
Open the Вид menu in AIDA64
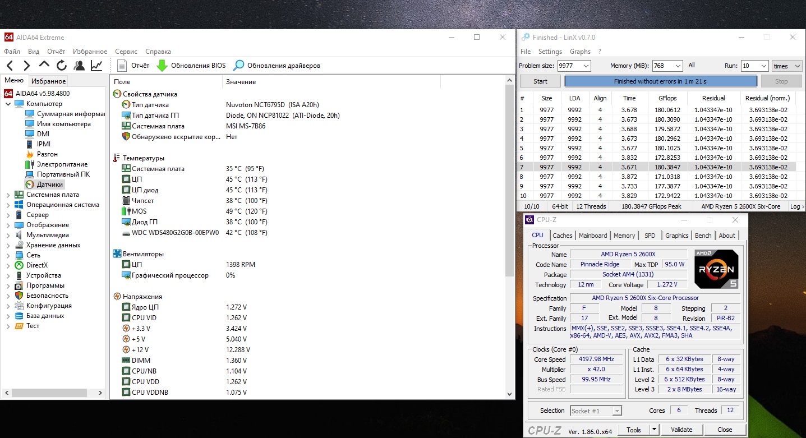click(34, 52)
